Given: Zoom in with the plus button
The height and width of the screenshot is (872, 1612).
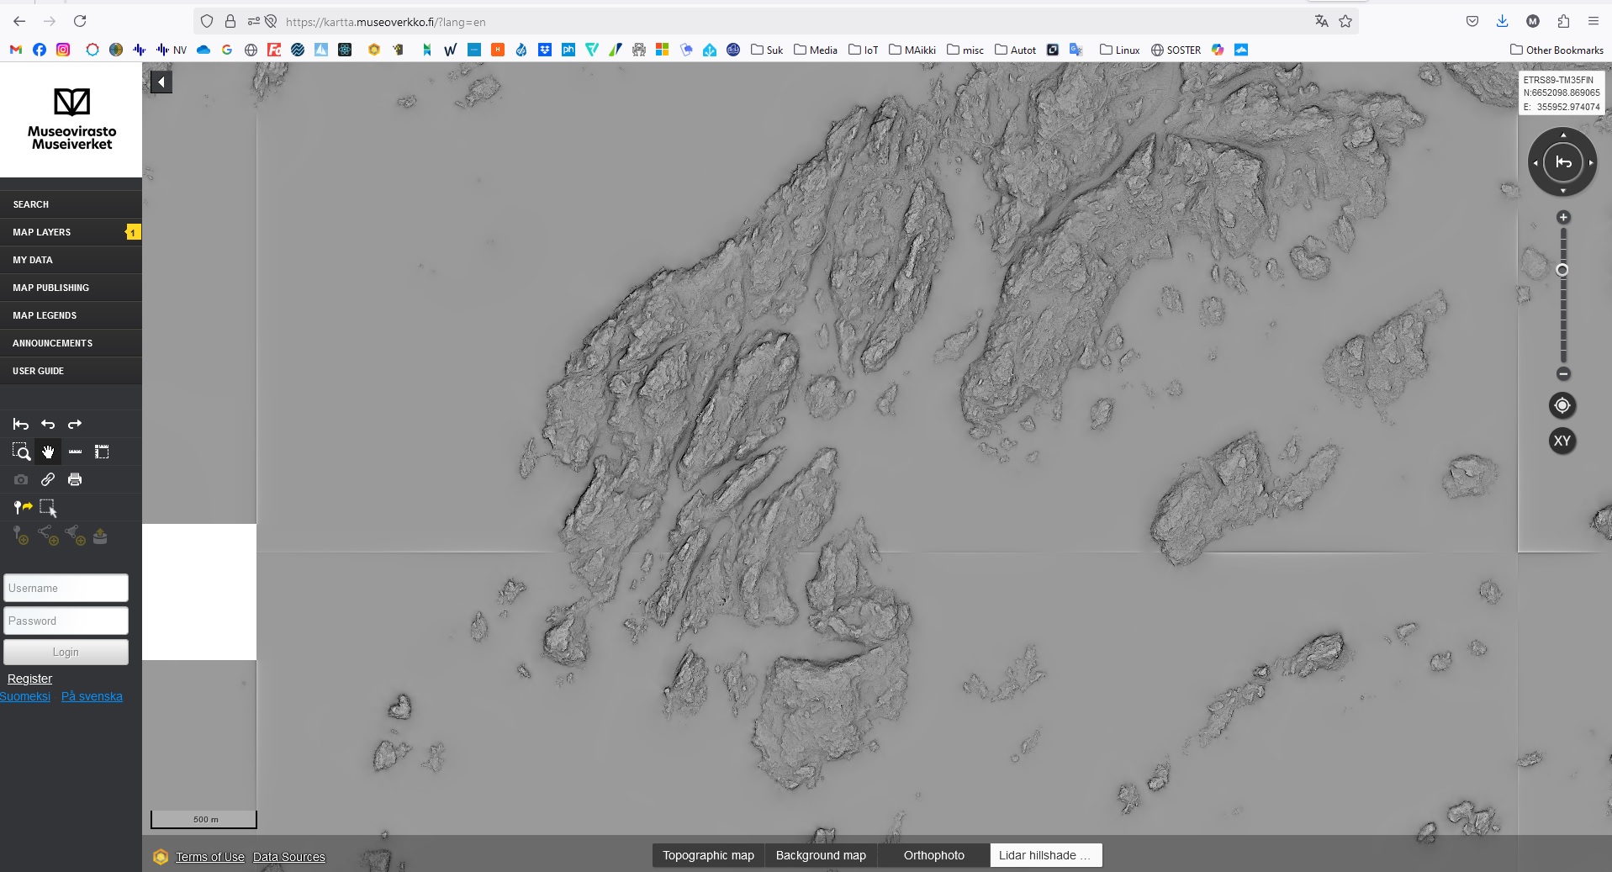Looking at the screenshot, I should pos(1563,217).
